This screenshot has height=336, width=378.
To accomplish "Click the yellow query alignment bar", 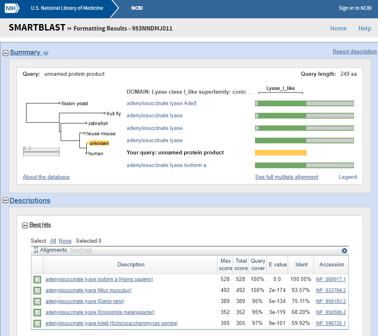I will click(x=281, y=153).
